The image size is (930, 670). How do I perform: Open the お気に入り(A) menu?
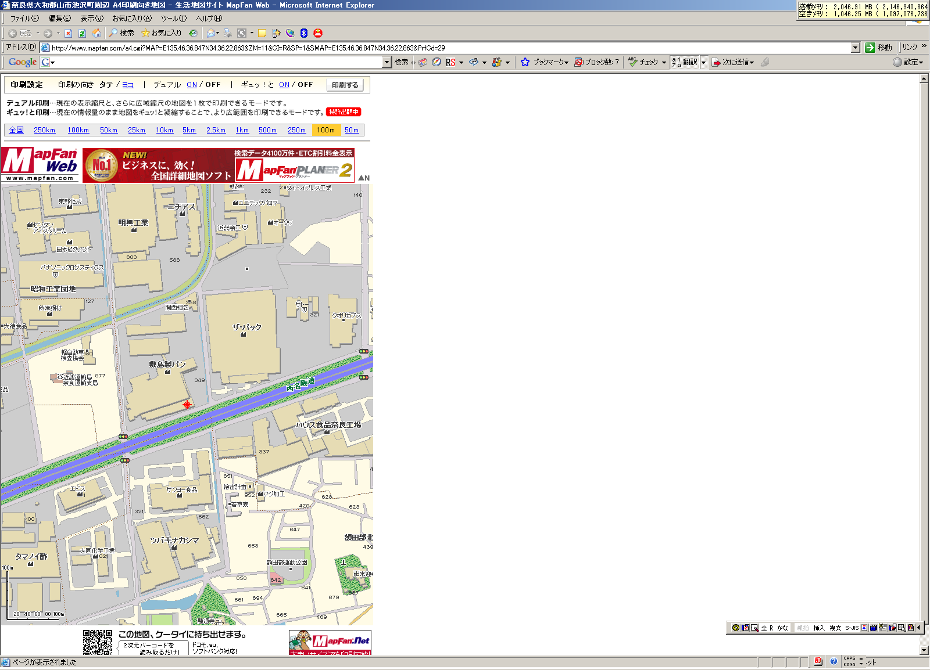pyautogui.click(x=132, y=19)
